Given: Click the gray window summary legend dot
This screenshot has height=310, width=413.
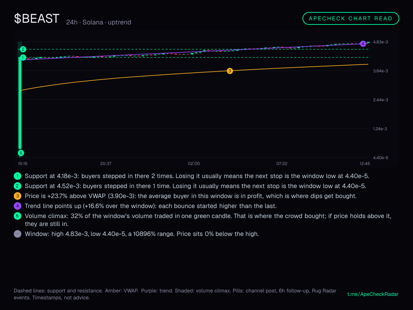Looking at the screenshot, I should (18, 234).
